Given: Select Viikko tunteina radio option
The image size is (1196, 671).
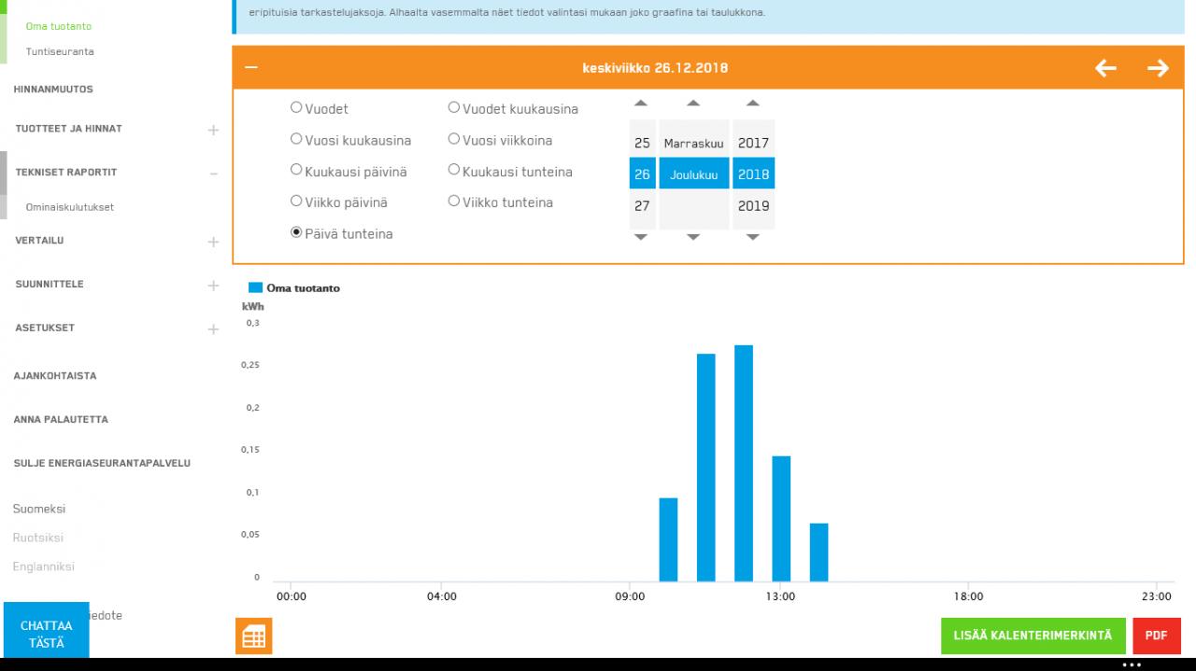Looking at the screenshot, I should point(454,201).
